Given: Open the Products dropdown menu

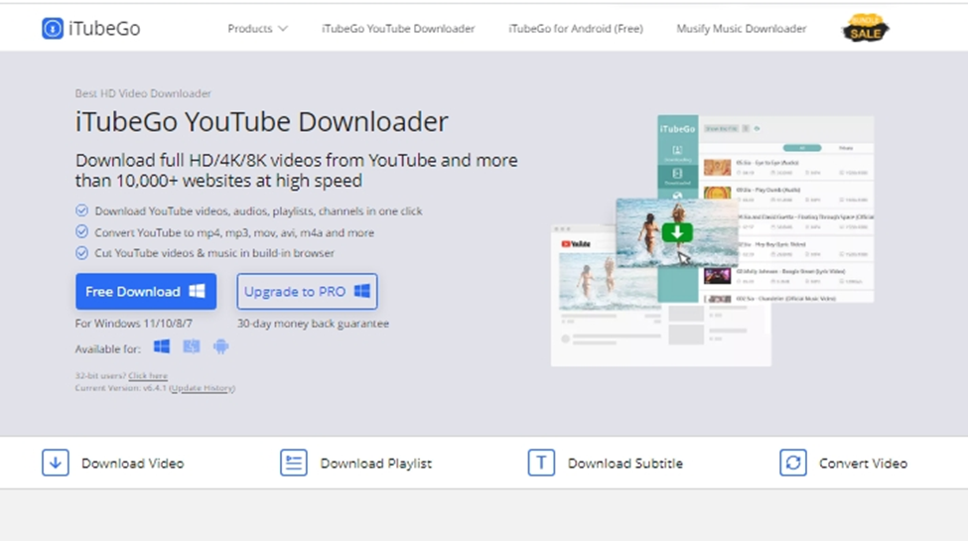Looking at the screenshot, I should tap(257, 29).
